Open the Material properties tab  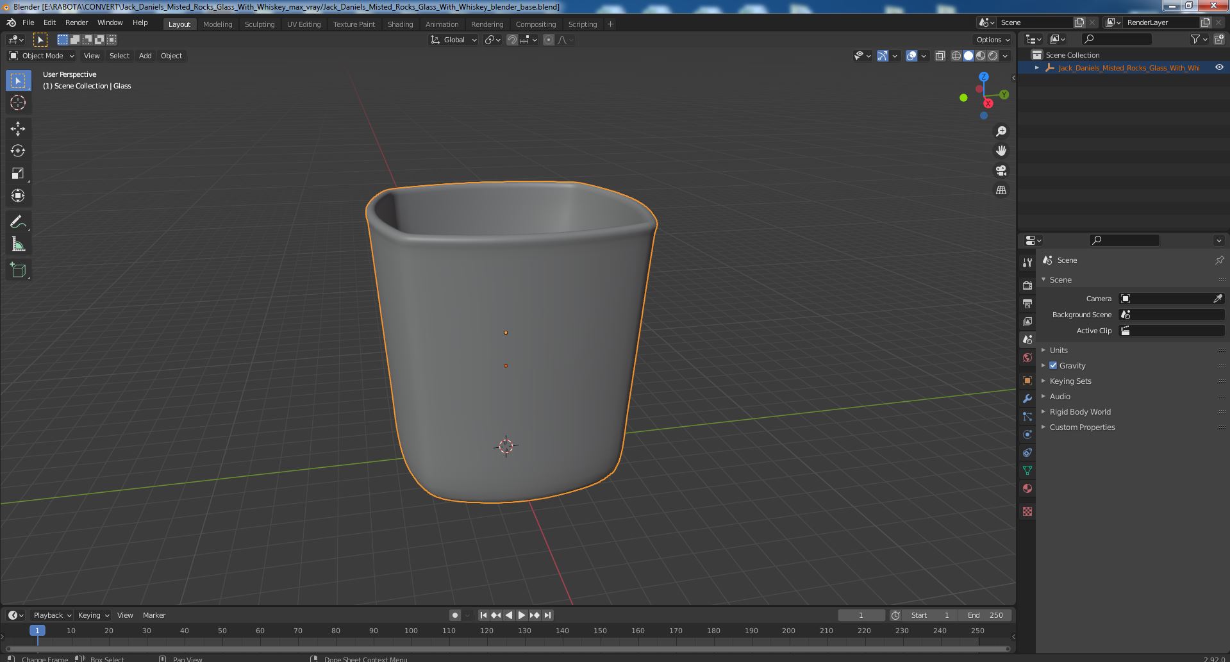[x=1027, y=488]
